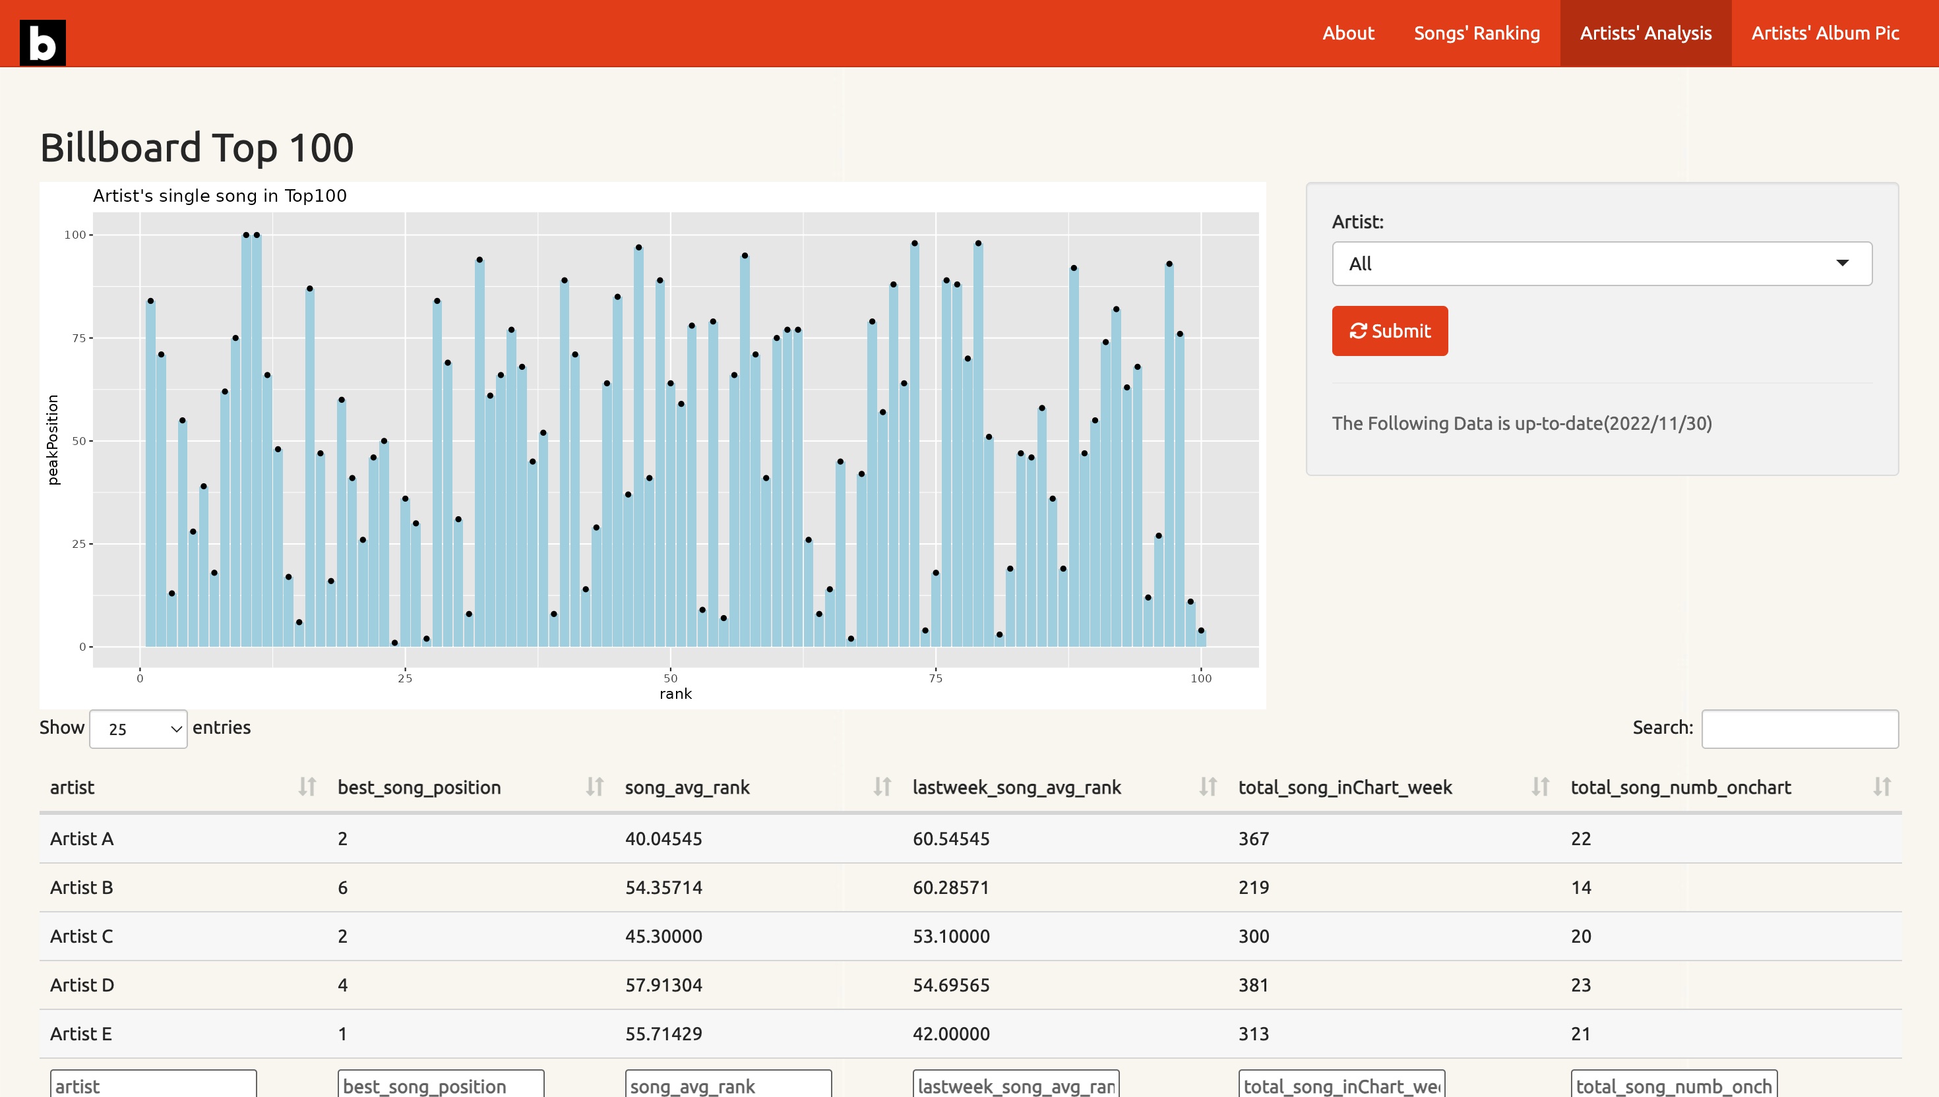Sort by song_avg_rank arrows icon

coord(882,786)
